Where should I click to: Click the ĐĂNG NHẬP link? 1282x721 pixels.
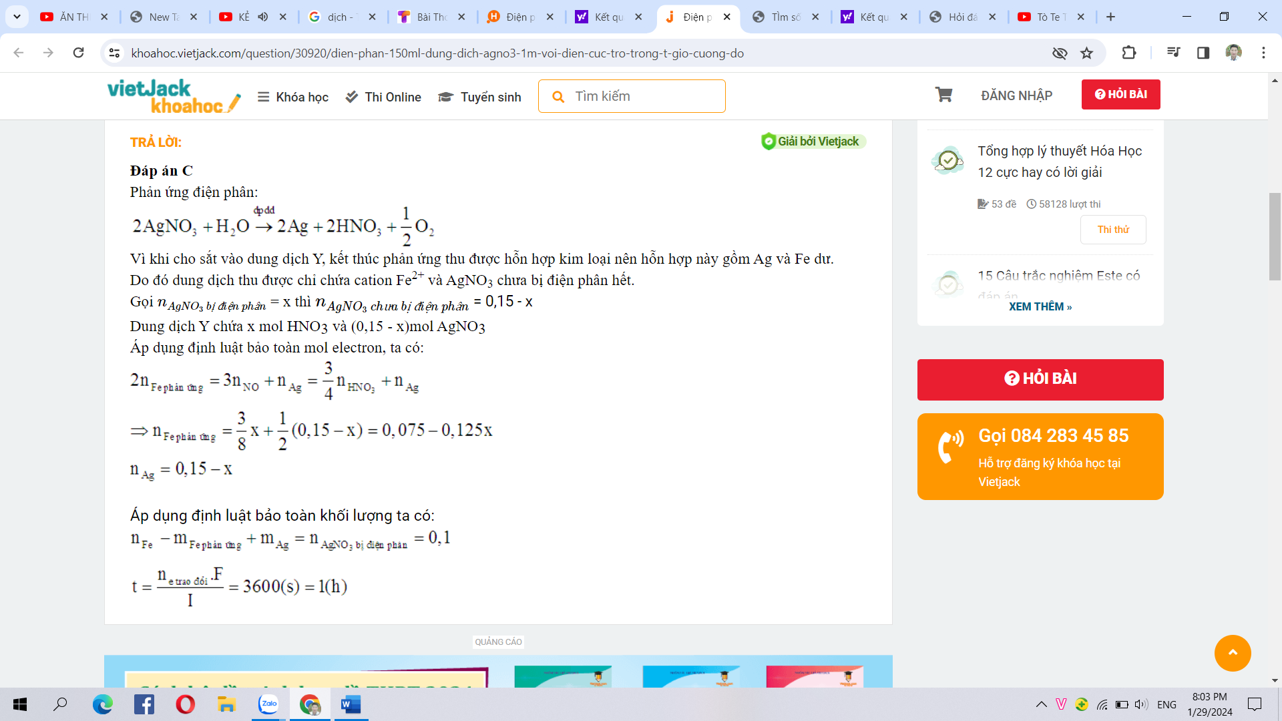pos(1016,95)
